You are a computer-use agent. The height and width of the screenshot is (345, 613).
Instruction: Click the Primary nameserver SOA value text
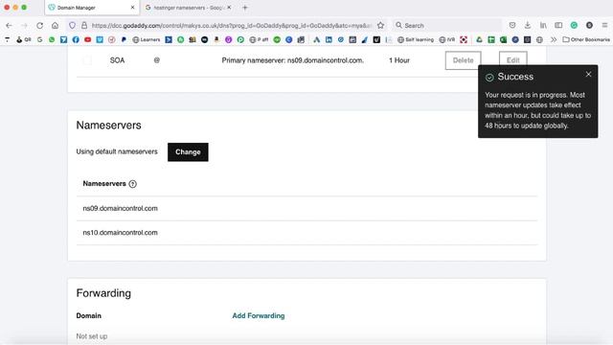coord(293,60)
